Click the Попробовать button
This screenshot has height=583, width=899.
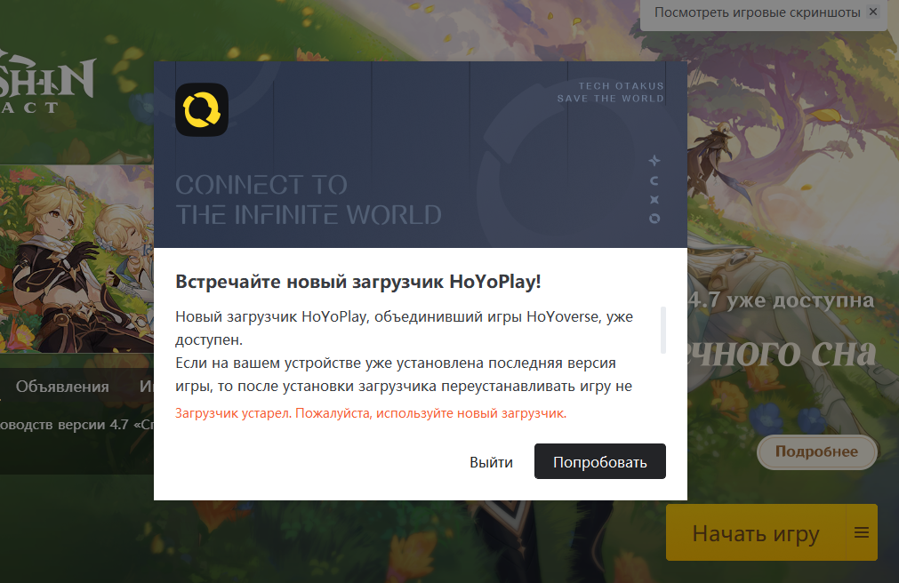coord(599,461)
